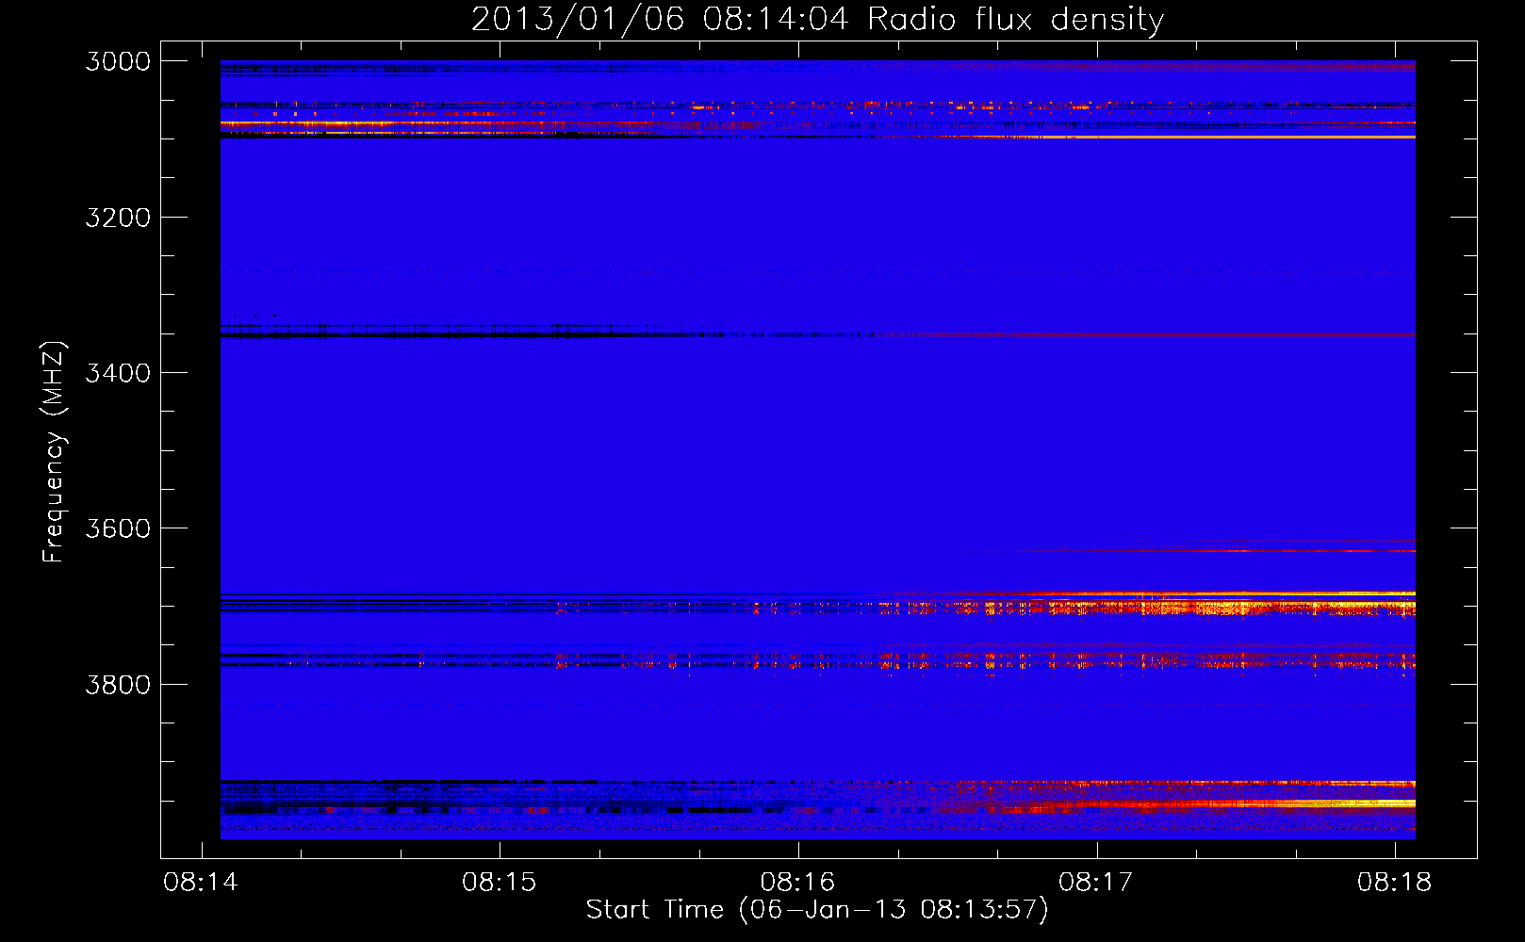The height and width of the screenshot is (942, 1525).
Task: Click the 08:18 time tick label
Action: pyautogui.click(x=1394, y=883)
